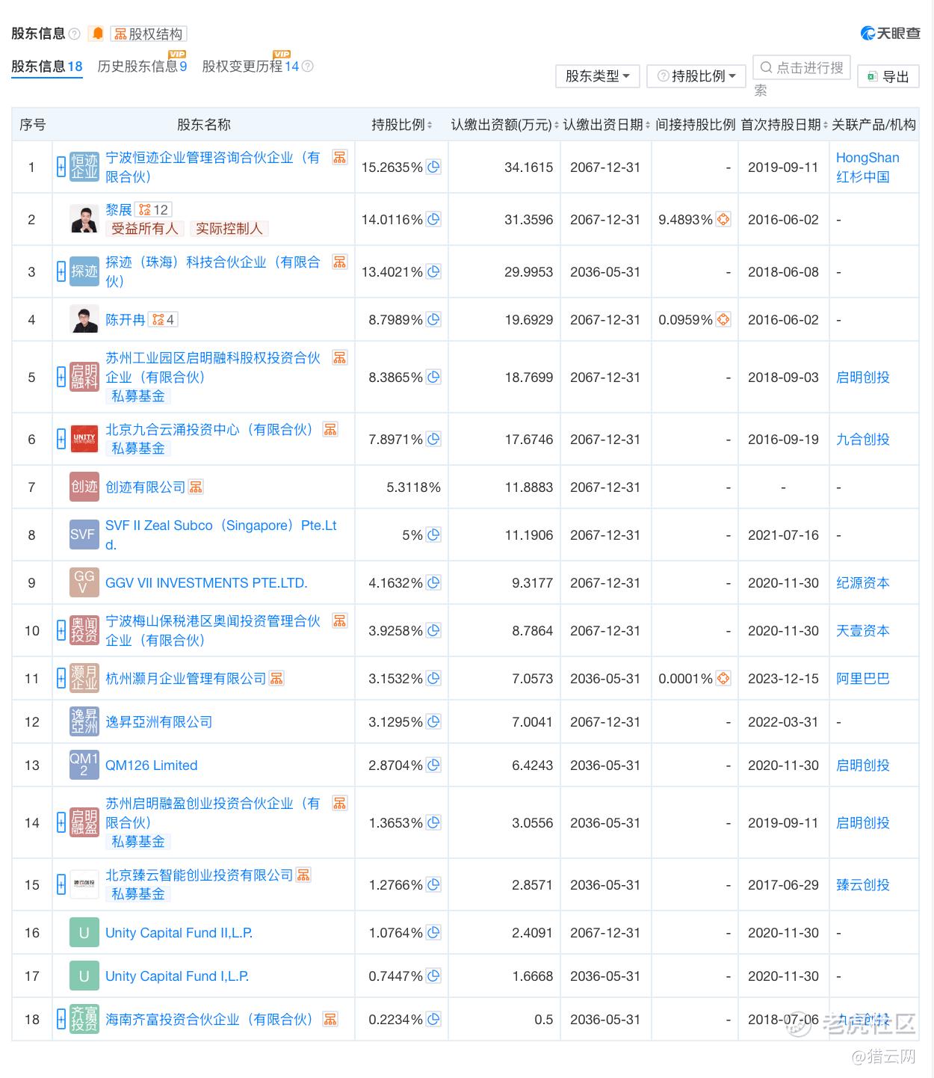Image resolution: width=934 pixels, height=1078 pixels.
Task: Click pie chart icon next to 13.4021%
Action: point(433,272)
